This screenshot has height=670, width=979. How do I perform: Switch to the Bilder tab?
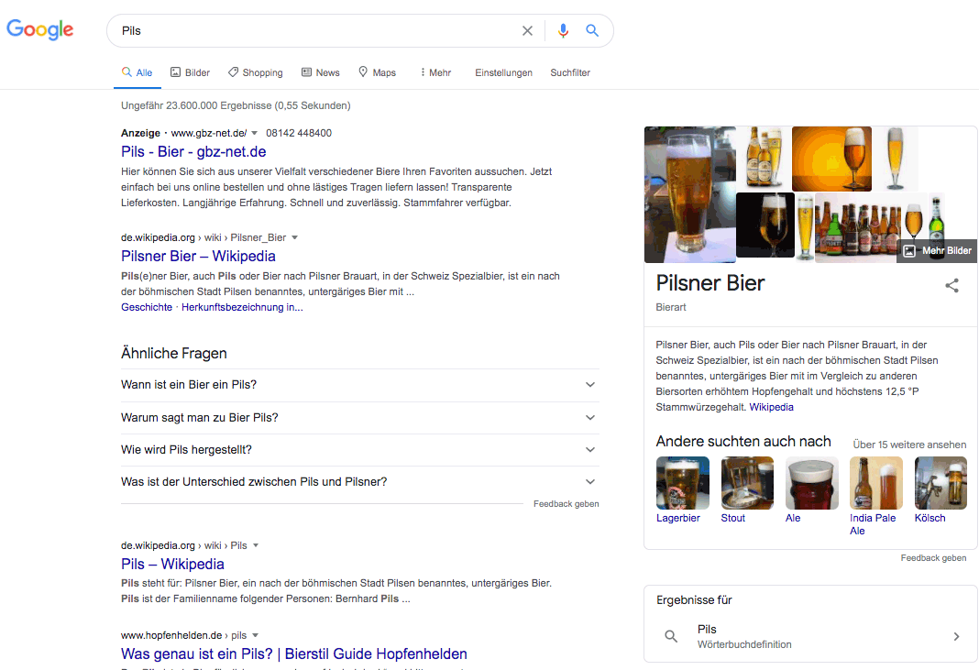[x=190, y=72]
